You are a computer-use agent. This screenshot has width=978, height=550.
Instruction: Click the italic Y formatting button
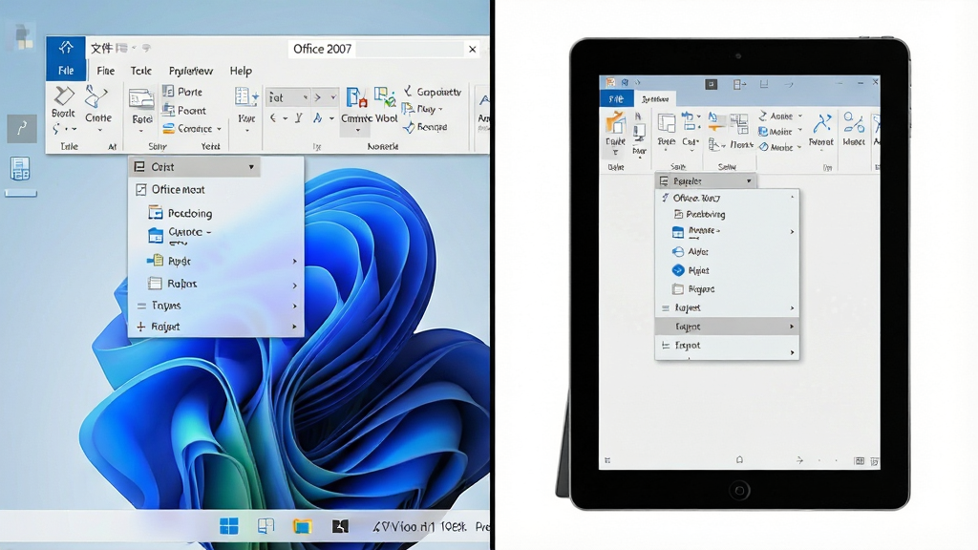299,117
